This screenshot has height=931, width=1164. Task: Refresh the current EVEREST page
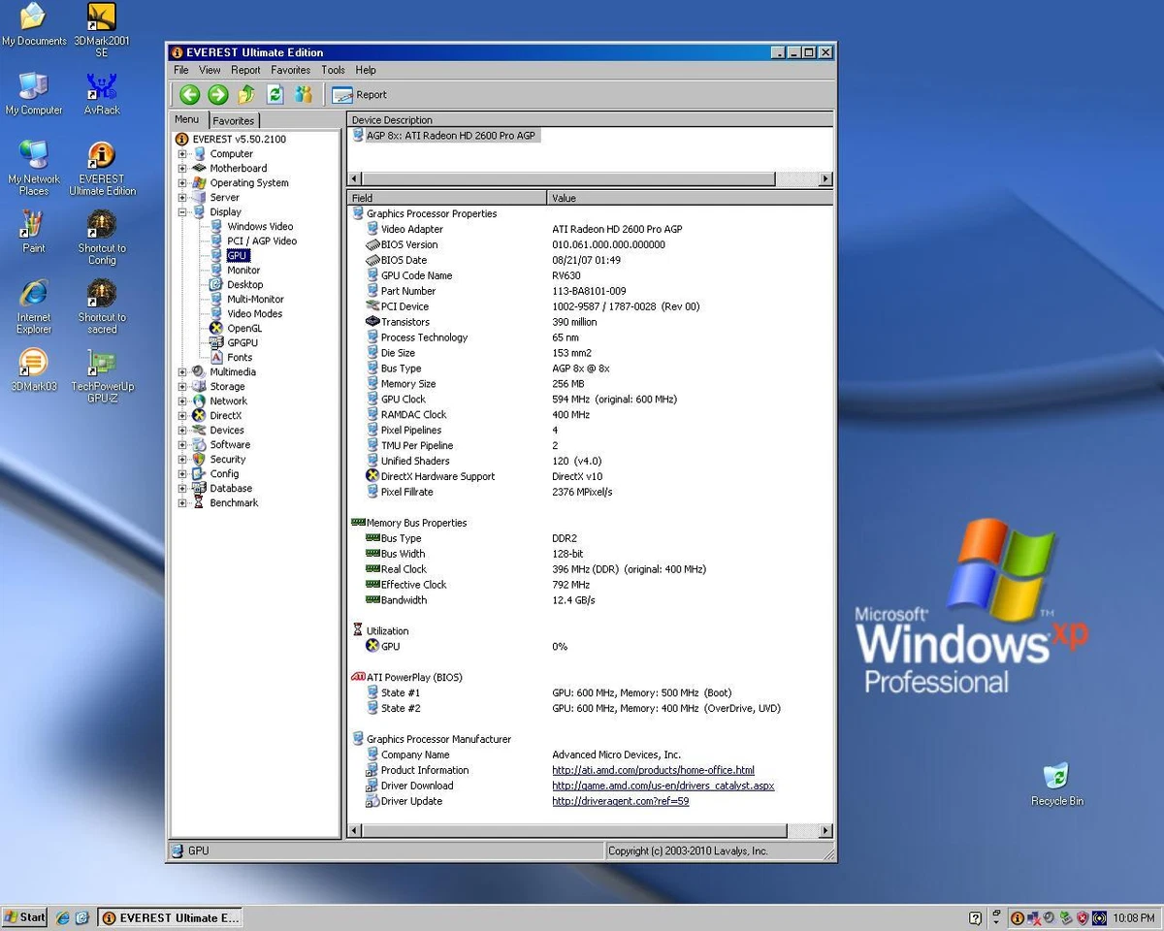pyautogui.click(x=275, y=94)
